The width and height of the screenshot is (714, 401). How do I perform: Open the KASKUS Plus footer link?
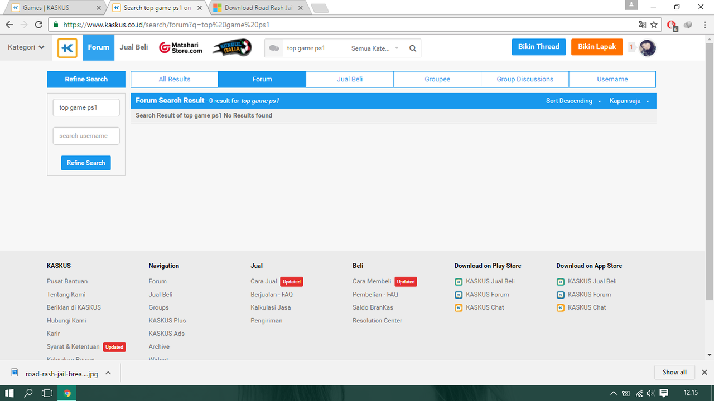pyautogui.click(x=167, y=321)
